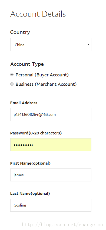106x230 pixels.
Task: Click the Country dropdown arrow
Action: [89, 45]
